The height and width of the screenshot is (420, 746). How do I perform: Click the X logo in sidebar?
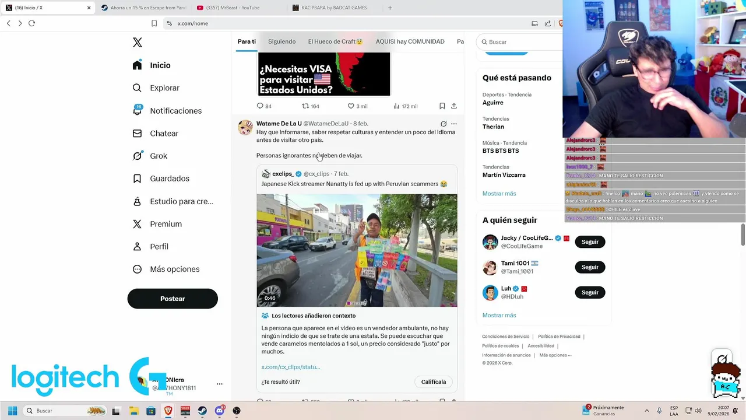[x=138, y=43]
